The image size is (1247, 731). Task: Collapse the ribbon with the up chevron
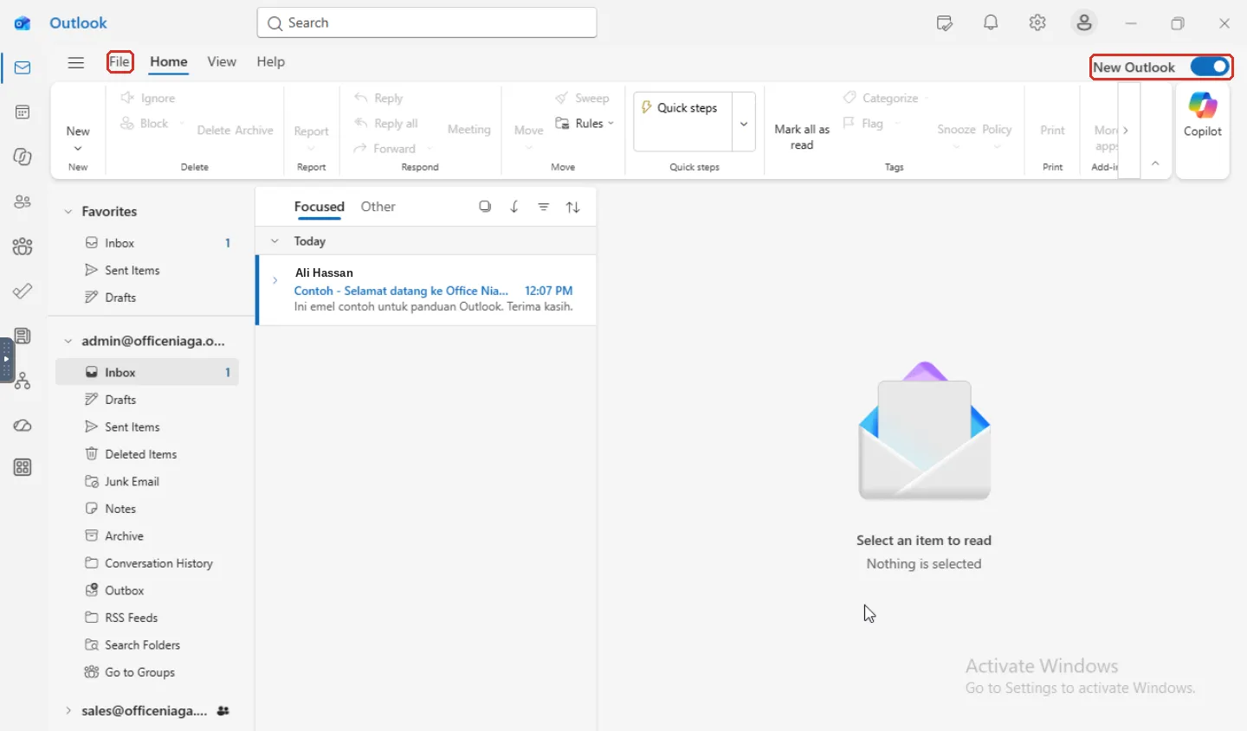click(x=1156, y=164)
